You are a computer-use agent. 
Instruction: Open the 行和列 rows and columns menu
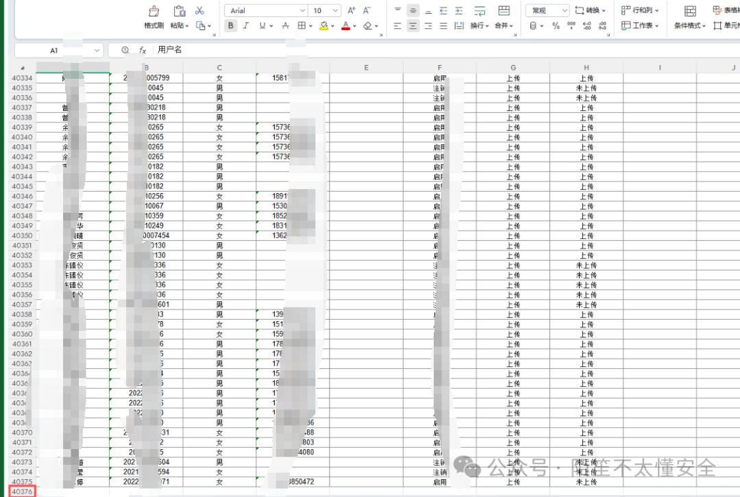click(x=640, y=10)
